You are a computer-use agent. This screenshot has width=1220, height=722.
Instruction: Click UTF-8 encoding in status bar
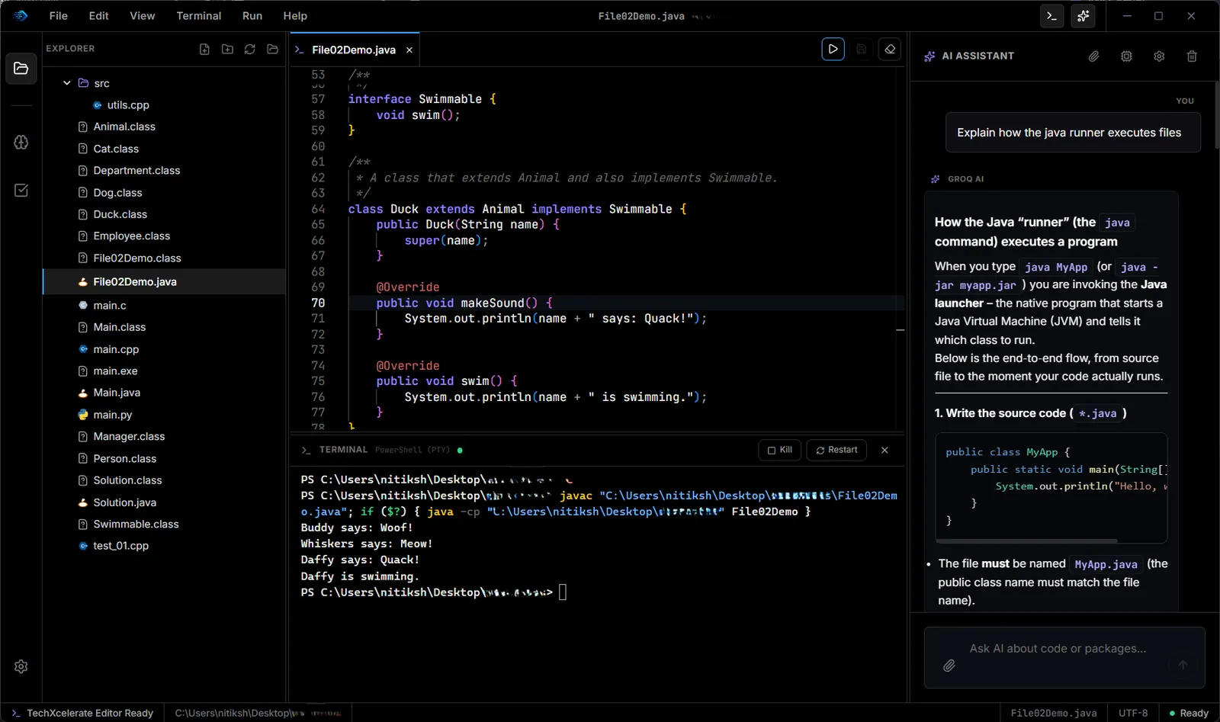click(1133, 713)
